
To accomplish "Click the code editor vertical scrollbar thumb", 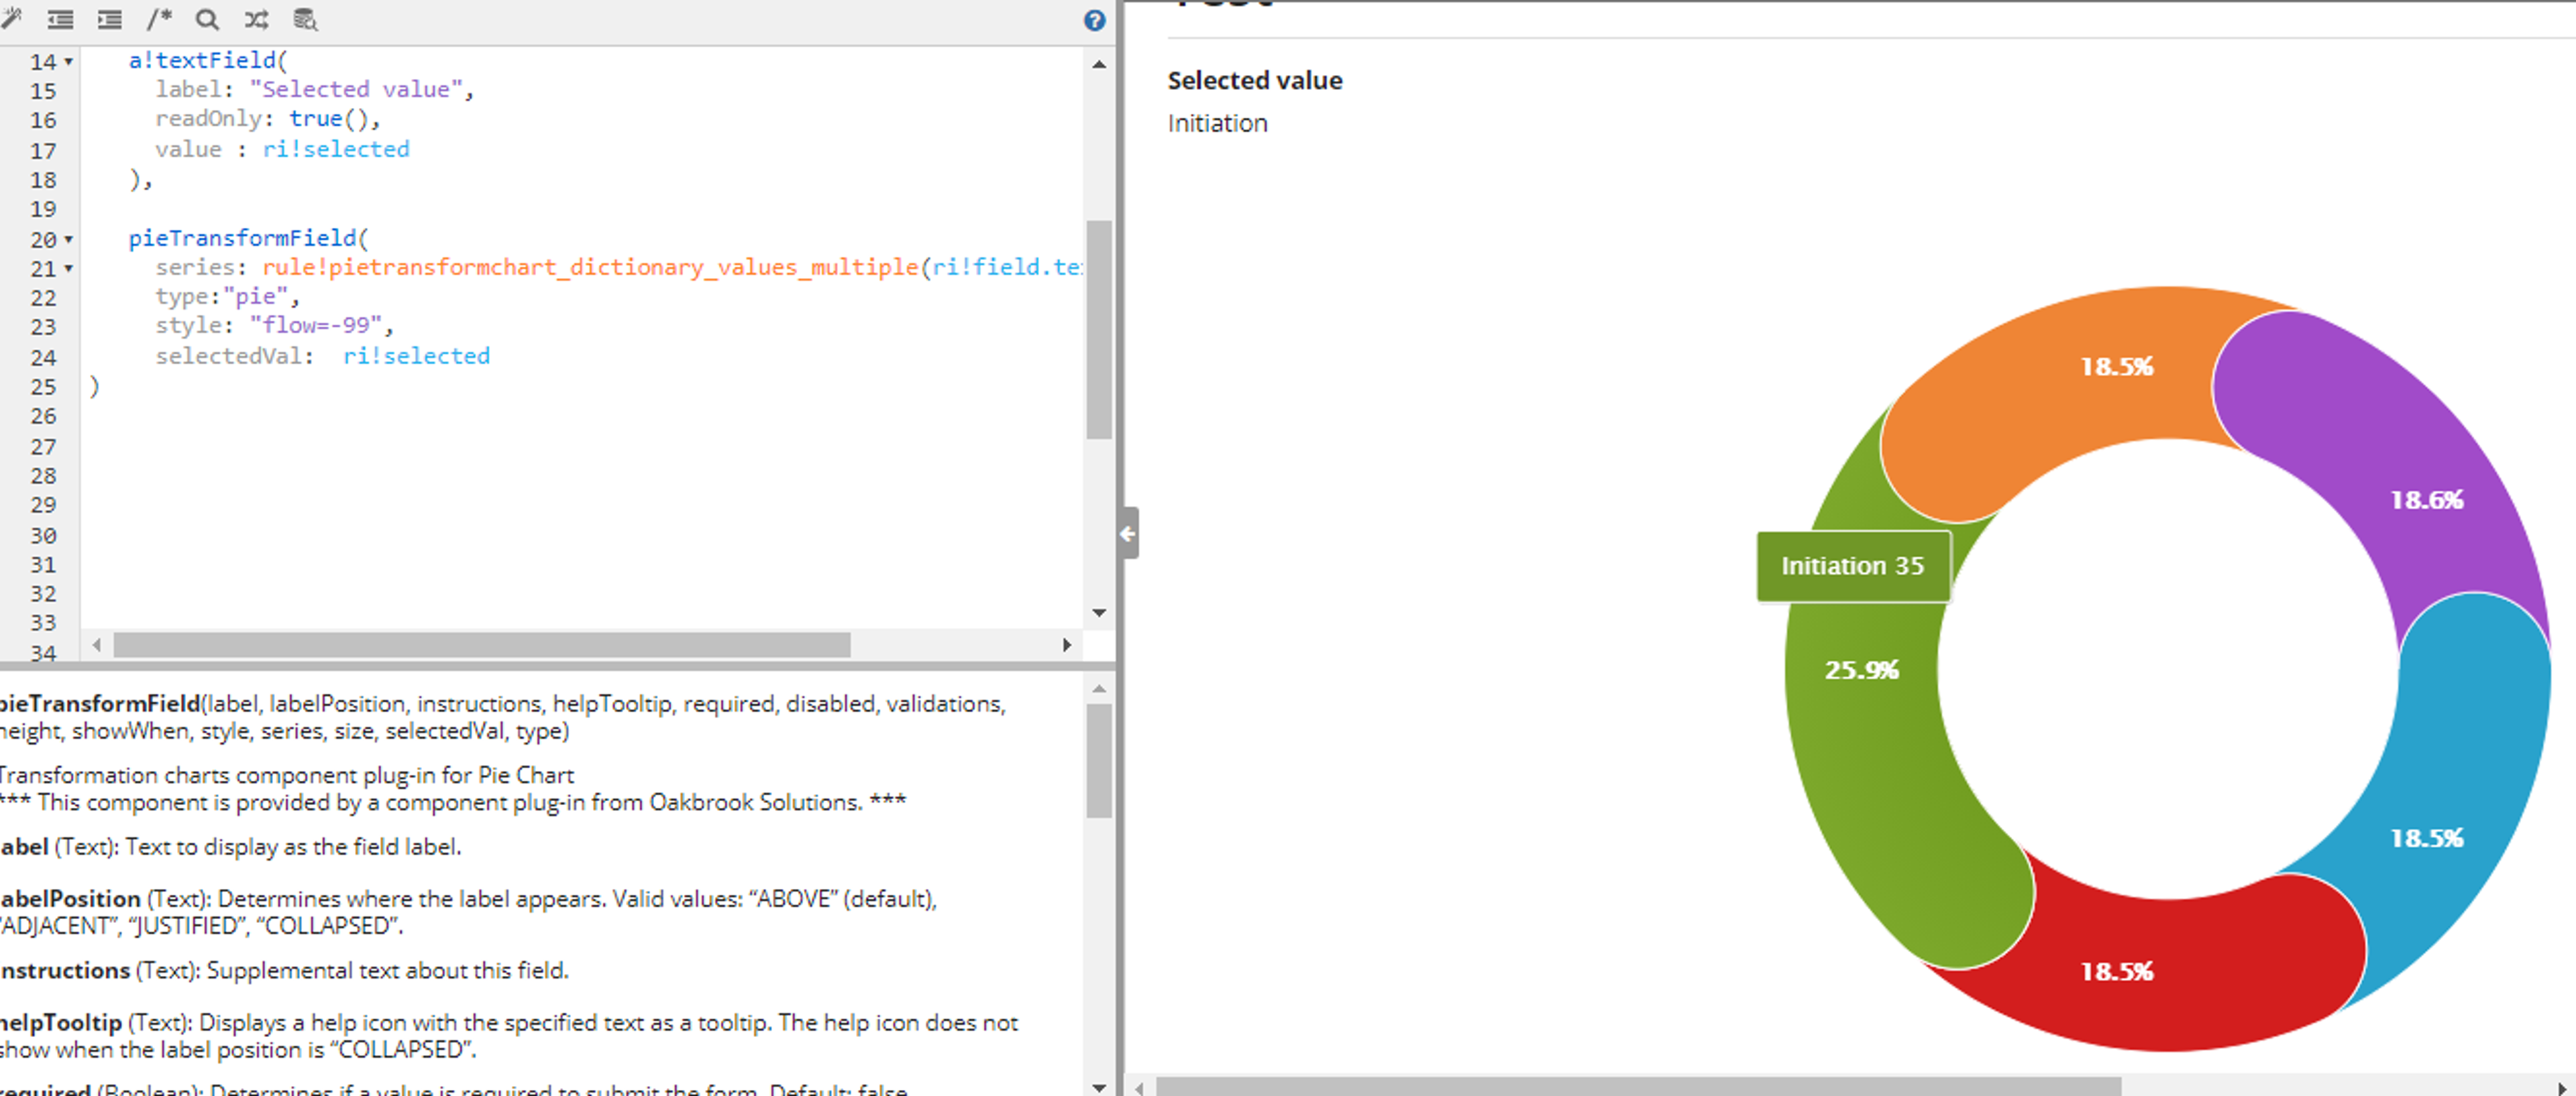I will point(1099,330).
